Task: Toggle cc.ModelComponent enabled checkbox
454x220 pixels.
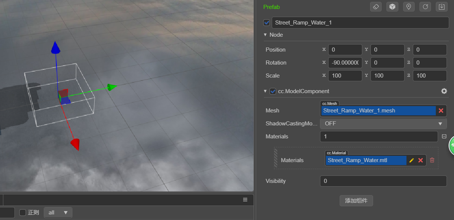Action: click(x=273, y=91)
